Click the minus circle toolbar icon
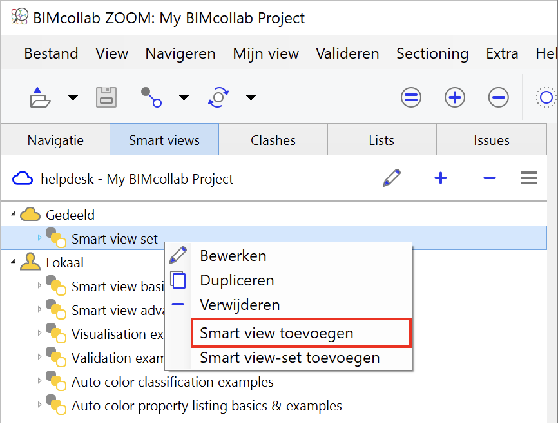558x424 pixels. tap(498, 97)
